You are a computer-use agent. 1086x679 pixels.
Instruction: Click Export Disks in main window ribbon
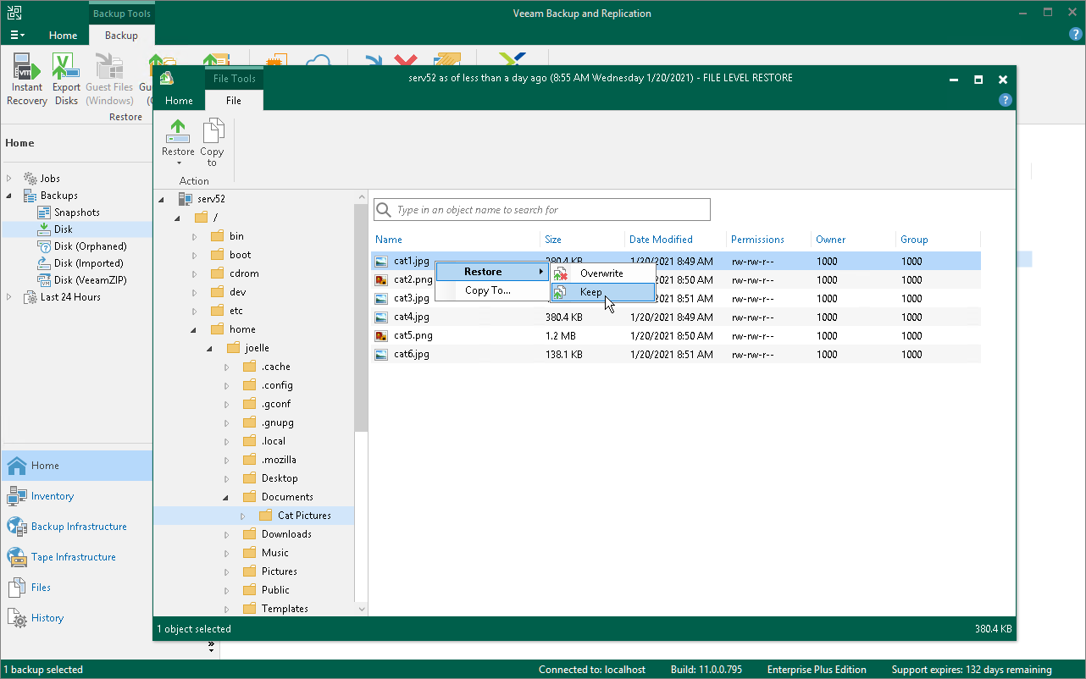[66, 79]
